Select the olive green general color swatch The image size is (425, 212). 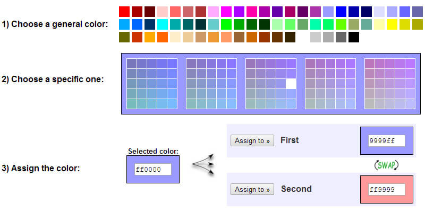124,37
